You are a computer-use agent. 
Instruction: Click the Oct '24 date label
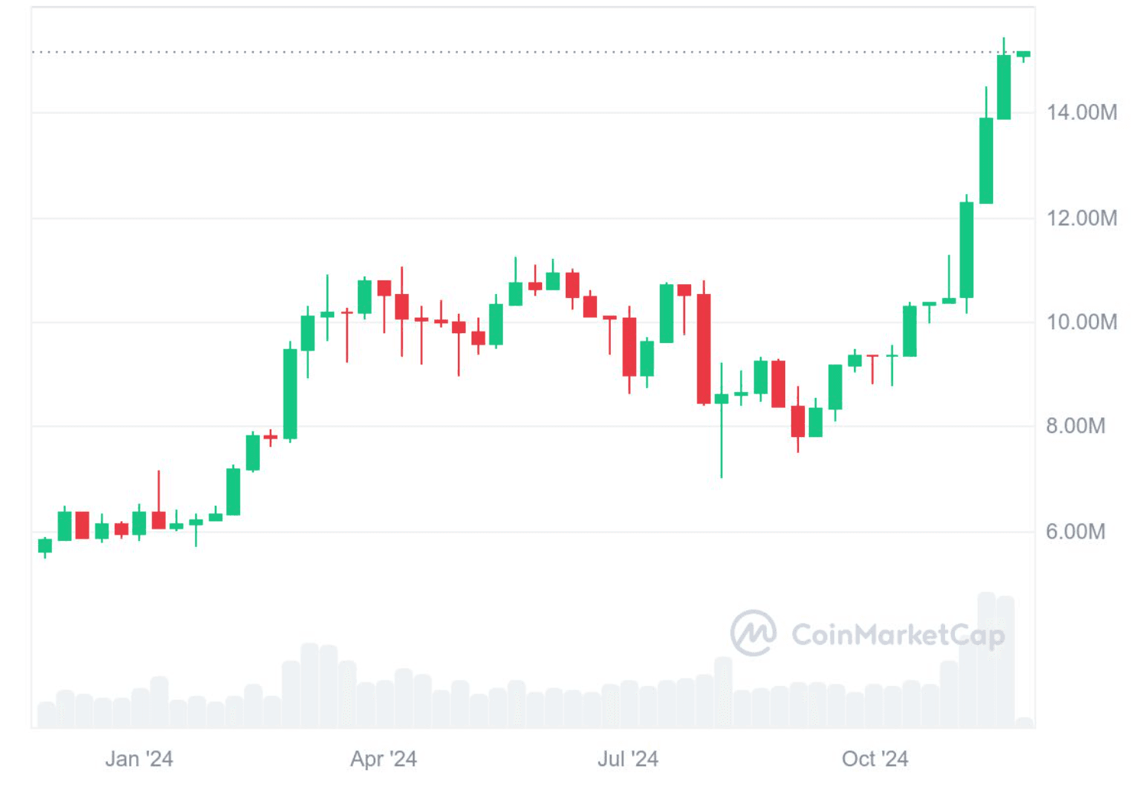(x=875, y=759)
